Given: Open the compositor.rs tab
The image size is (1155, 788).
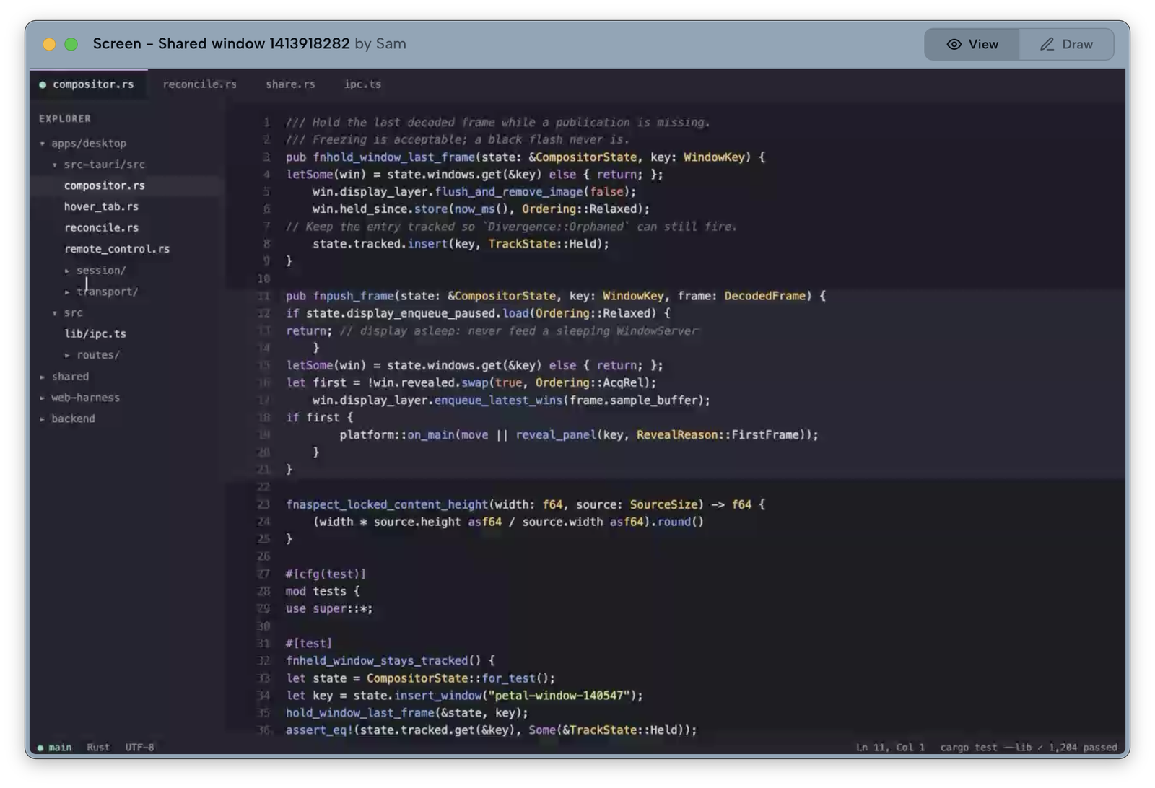Looking at the screenshot, I should [89, 84].
